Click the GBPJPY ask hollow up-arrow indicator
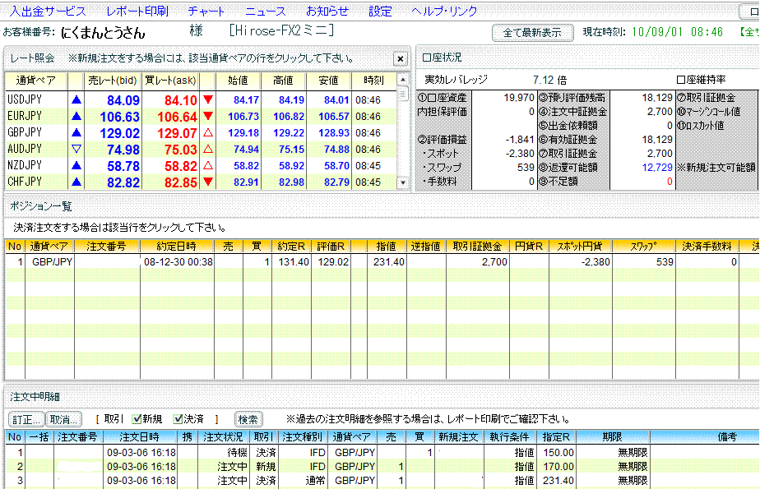This screenshot has width=760, height=489. pos(208,132)
